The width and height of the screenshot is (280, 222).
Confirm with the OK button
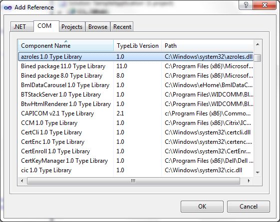point(202,207)
